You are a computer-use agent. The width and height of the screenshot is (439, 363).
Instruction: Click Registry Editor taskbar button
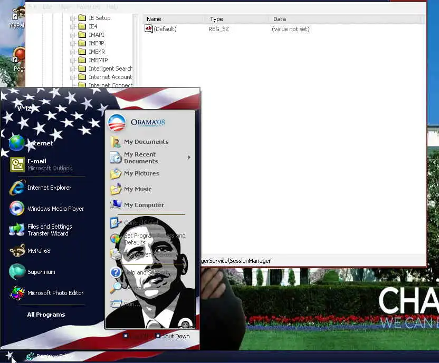49,356
